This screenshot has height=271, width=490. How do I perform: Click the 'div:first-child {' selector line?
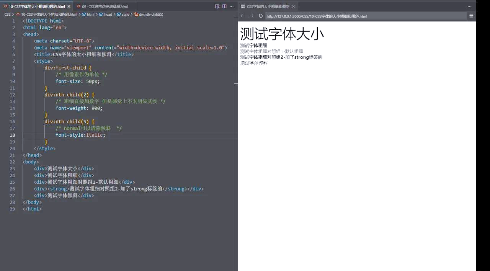68,68
